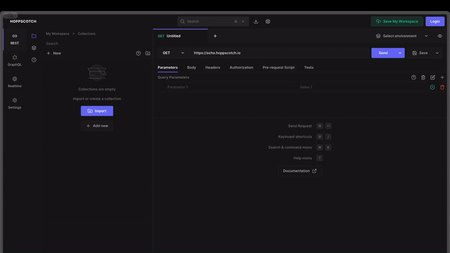
Task: Expand the Select environment dropdown
Action: (x=402, y=36)
